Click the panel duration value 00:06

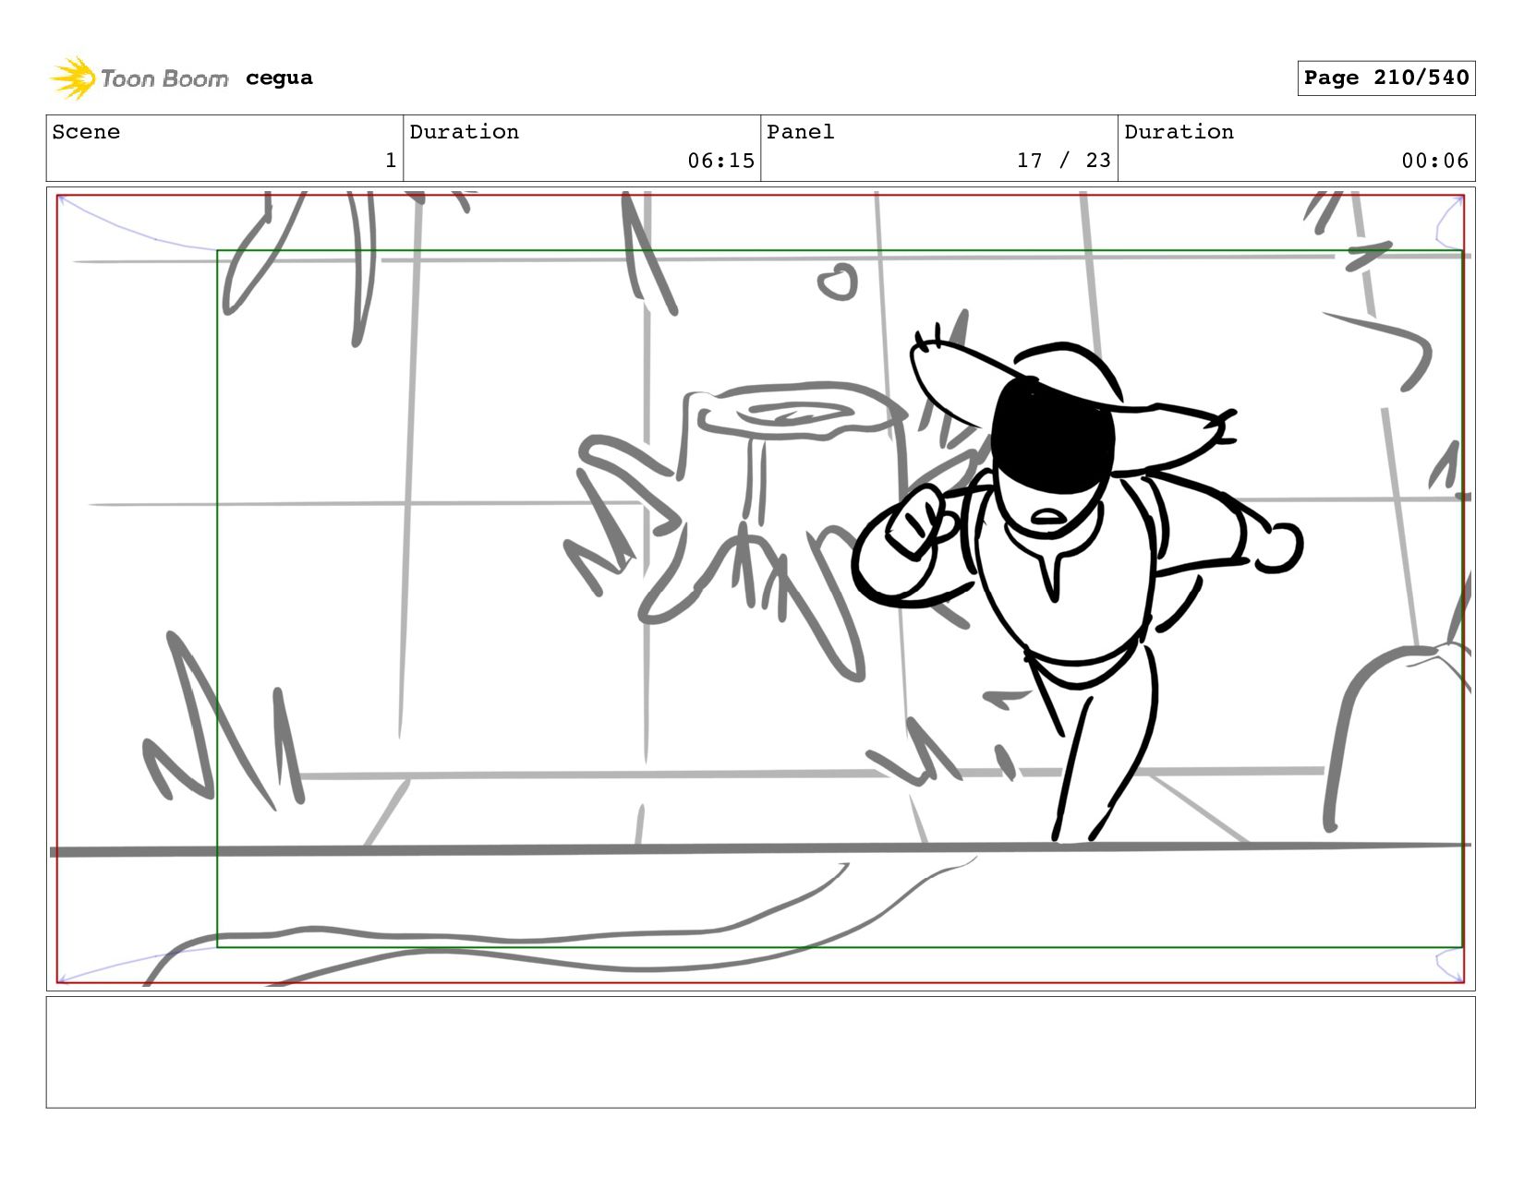click(x=1434, y=161)
